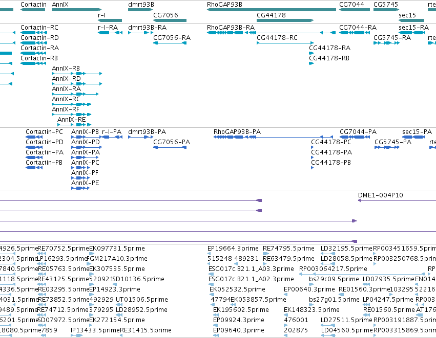This screenshot has height=338, width=436.
Task: Click the AnnIX-RC transcript label
Action: (66, 99)
